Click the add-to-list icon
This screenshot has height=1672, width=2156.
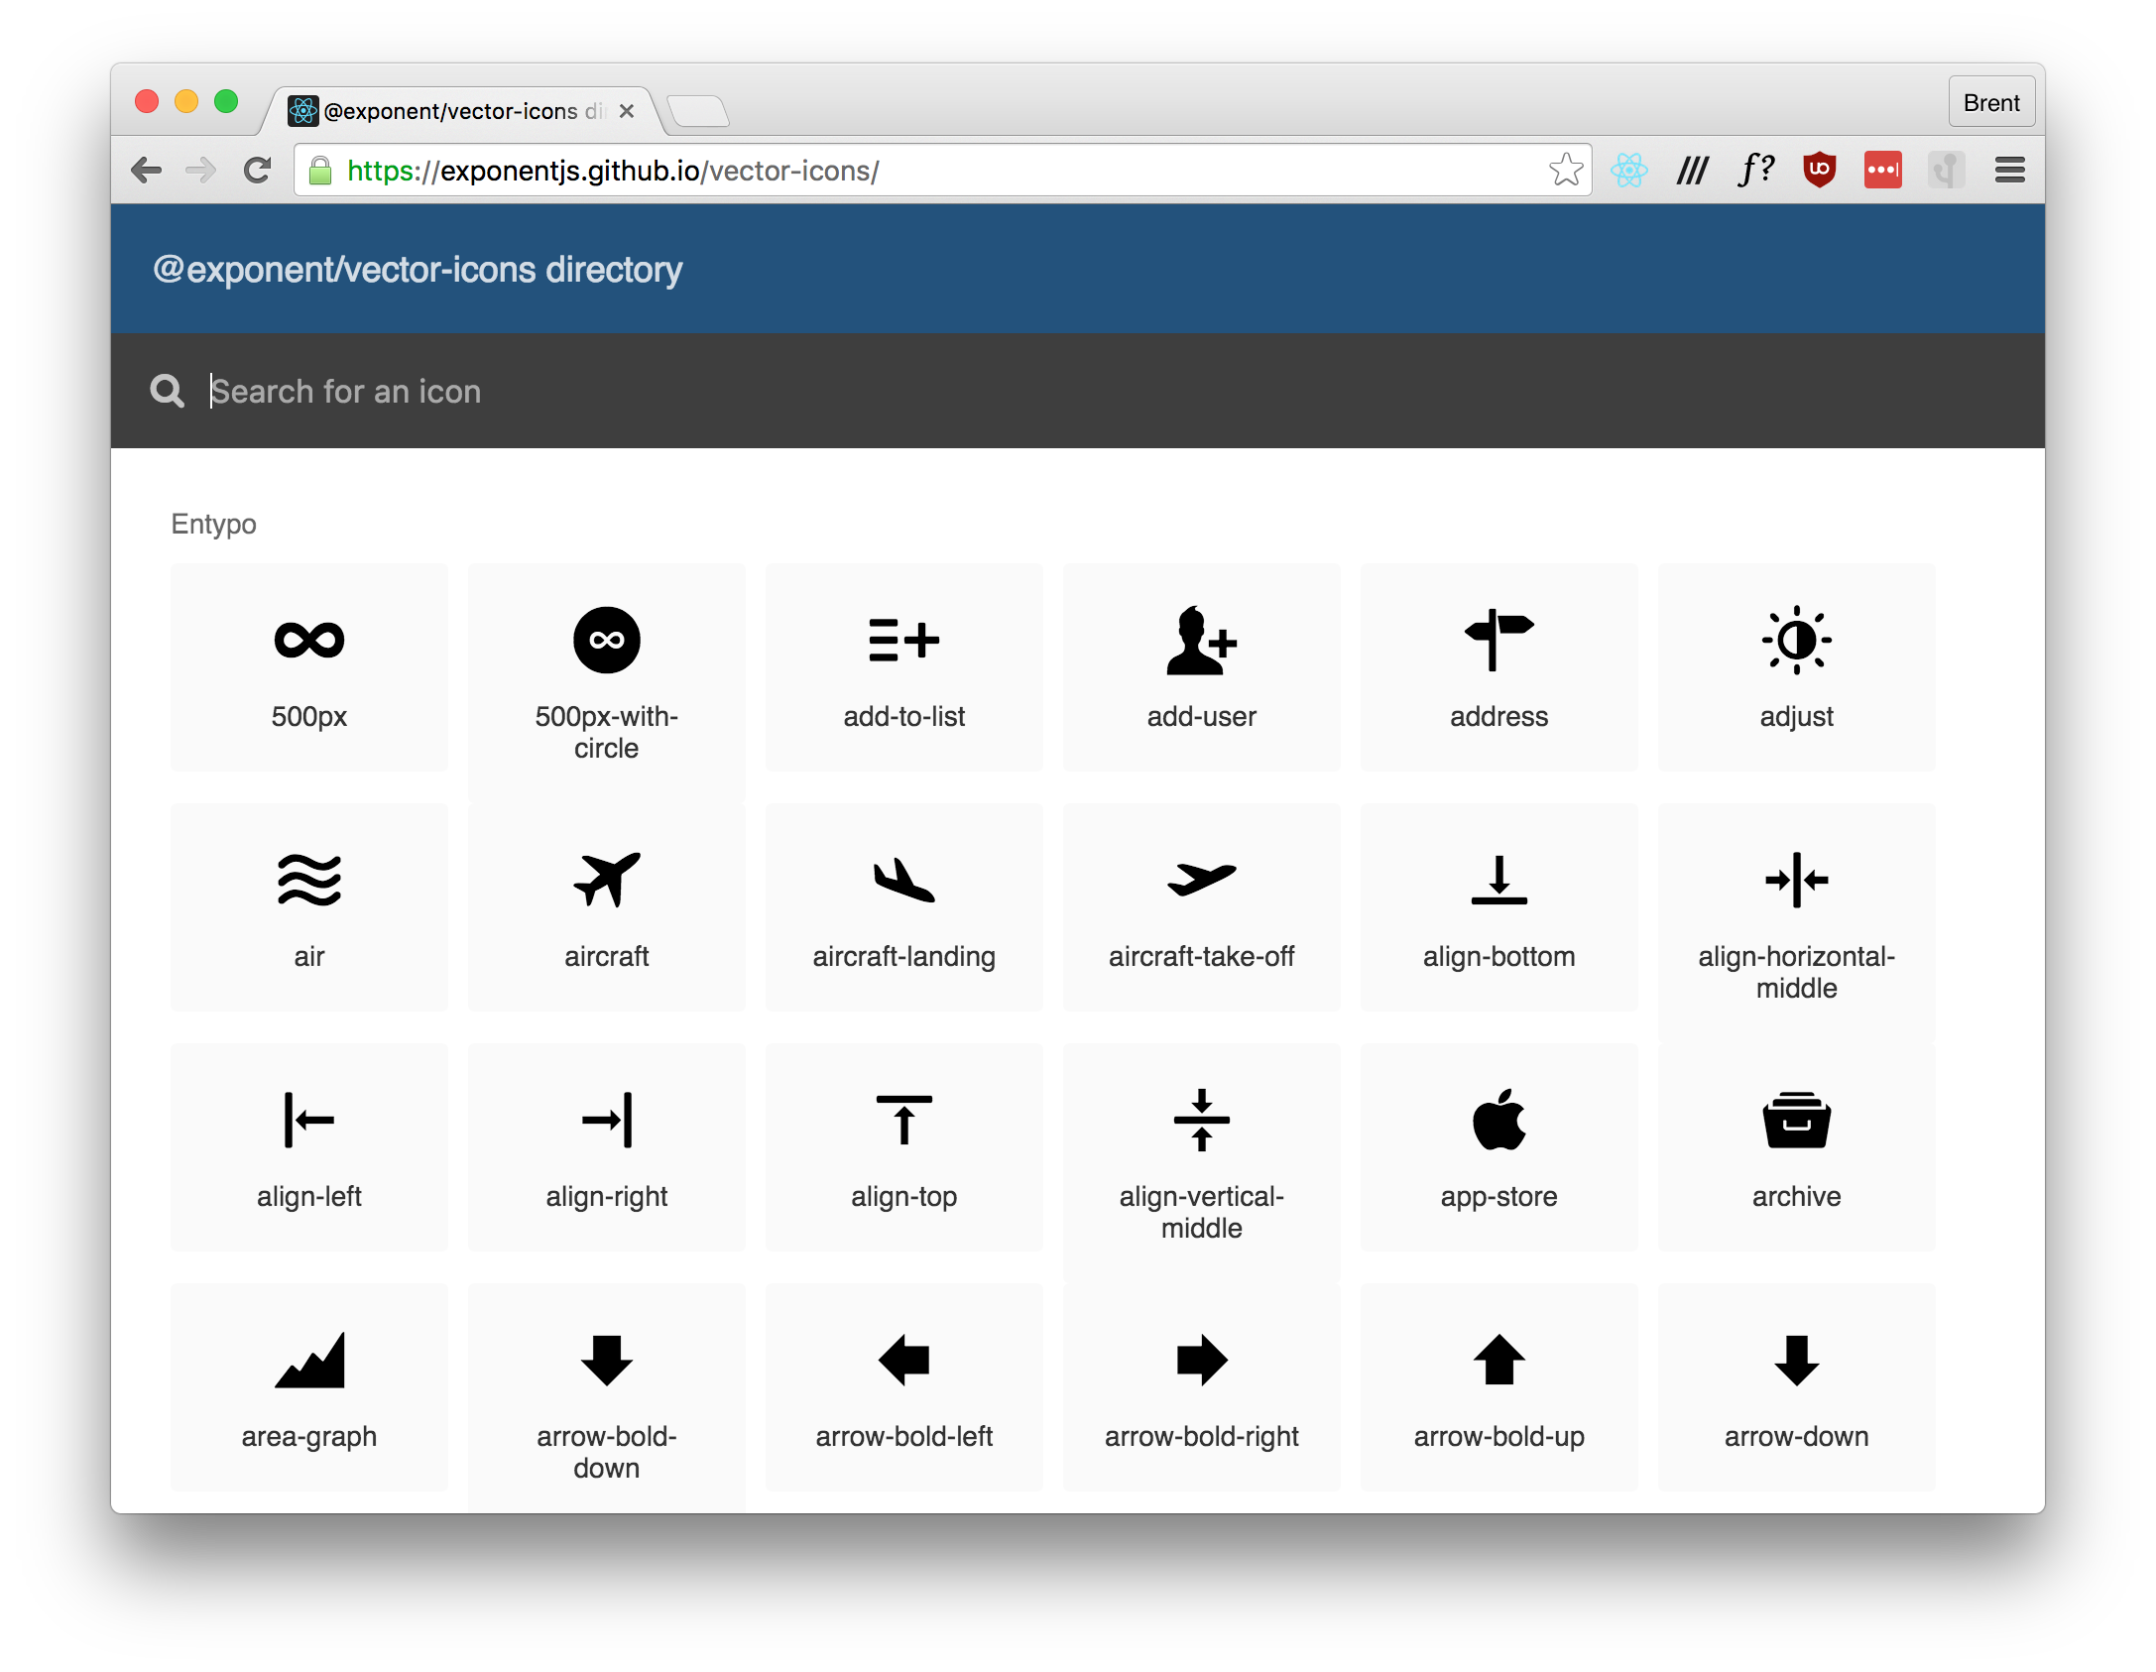pyautogui.click(x=903, y=641)
